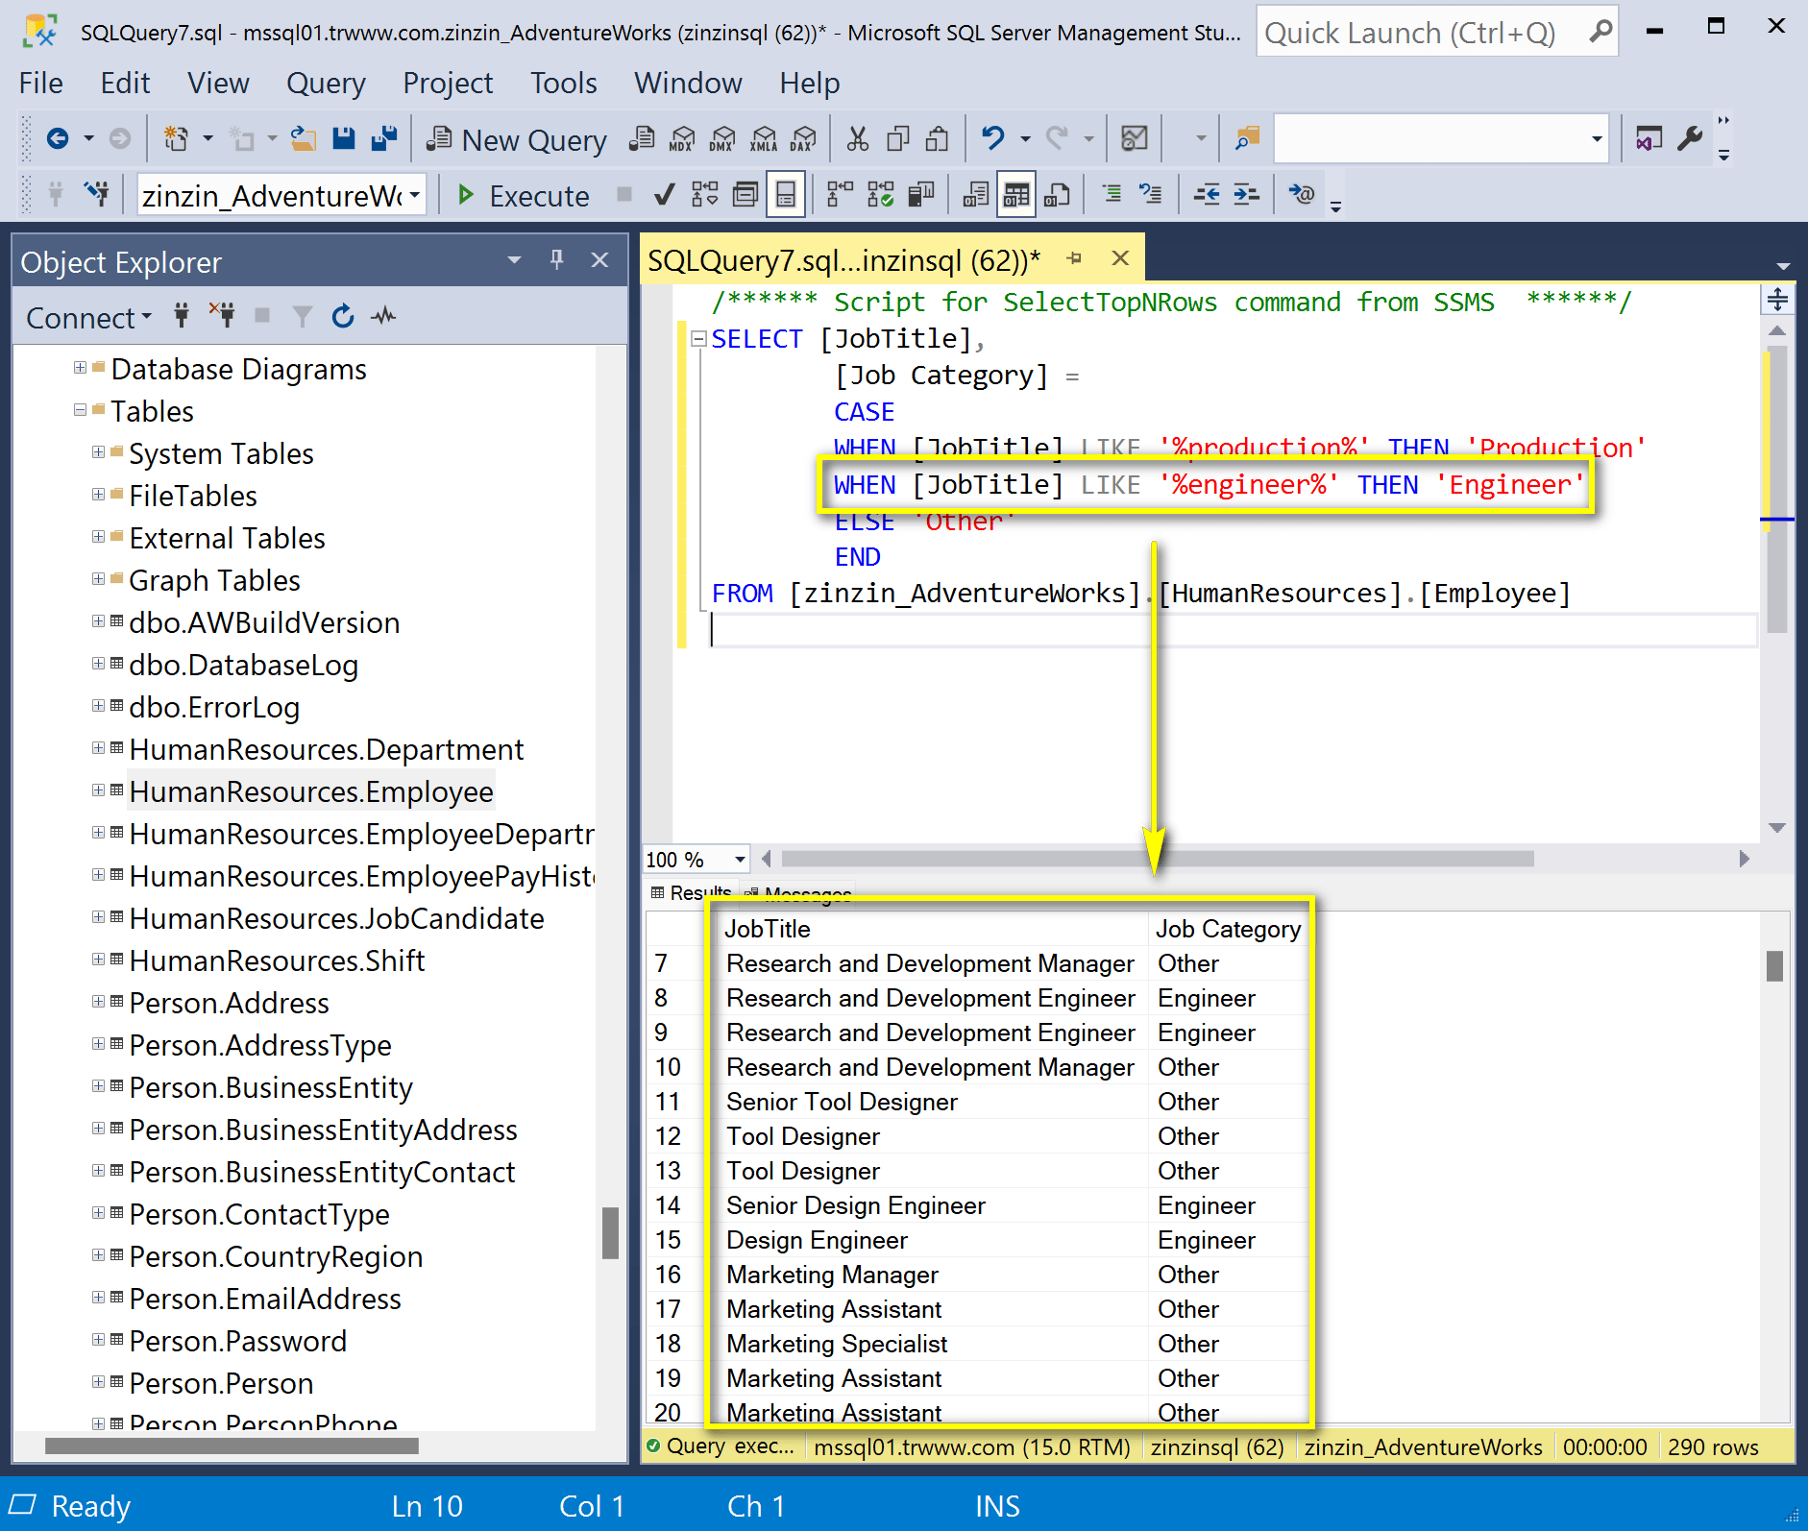Click the wrench Properties icon

[x=1690, y=139]
